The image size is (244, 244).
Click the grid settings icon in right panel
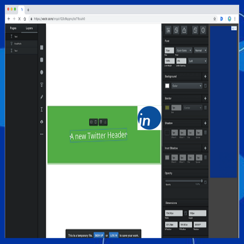tap(168, 30)
